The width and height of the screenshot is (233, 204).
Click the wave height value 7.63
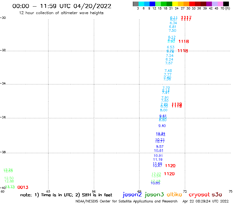(165, 100)
